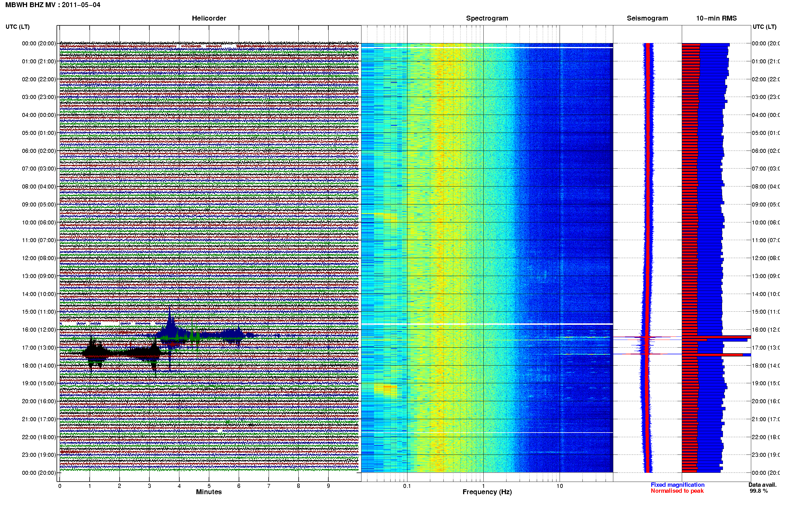Click the '09:00 (05:00)' left time label
Image resolution: width=812 pixels, height=507 pixels.
39,204
